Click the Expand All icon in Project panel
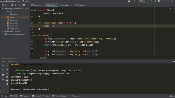175x98 pixels. (15, 5)
